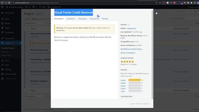Click Latest Version Installed button
The height and width of the screenshot is (112, 199).
140,104
